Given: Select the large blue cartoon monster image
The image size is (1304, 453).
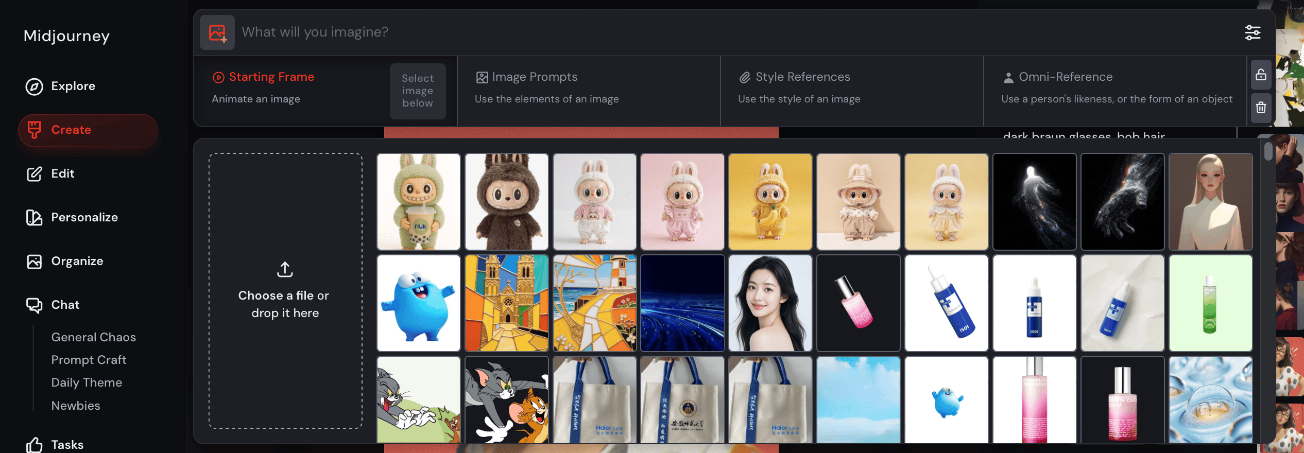Looking at the screenshot, I should click(x=419, y=303).
